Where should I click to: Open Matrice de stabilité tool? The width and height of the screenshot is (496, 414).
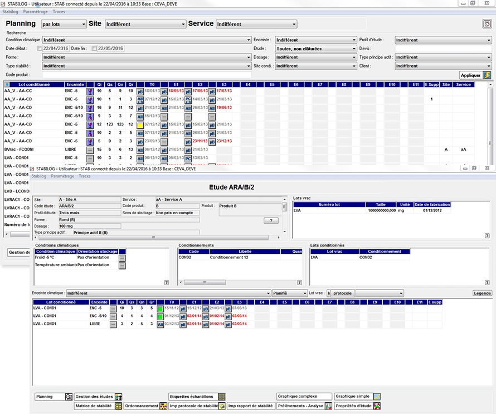pyautogui.click(x=98, y=406)
